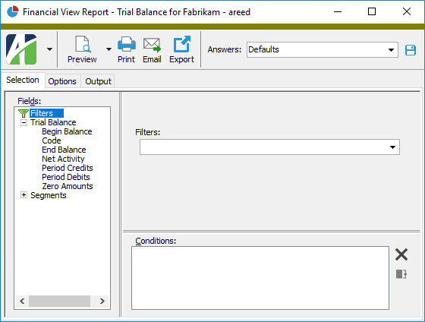Viewport: 425px width, 322px height.
Task: Click the application logo button in toolbar
Action: click(x=21, y=49)
